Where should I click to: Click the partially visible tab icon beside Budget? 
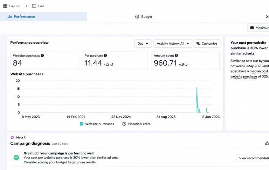267,17
